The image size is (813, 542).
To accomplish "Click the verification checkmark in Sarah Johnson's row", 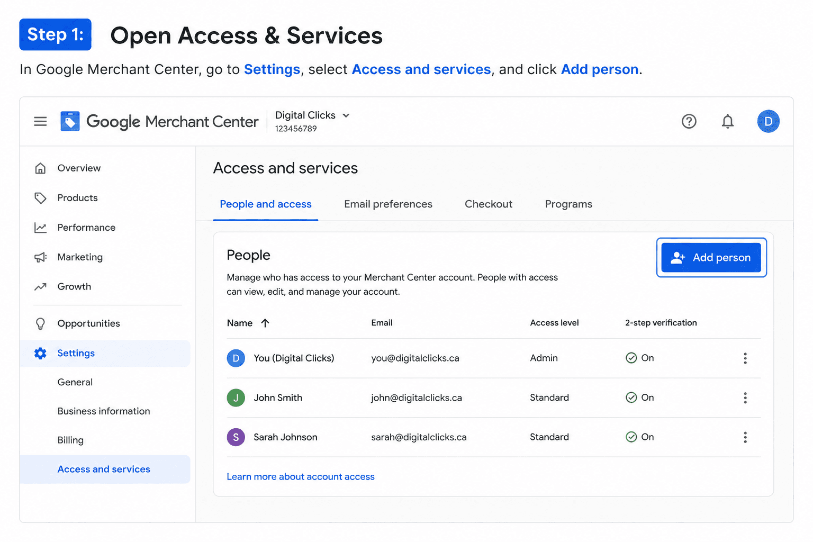I will coord(631,437).
